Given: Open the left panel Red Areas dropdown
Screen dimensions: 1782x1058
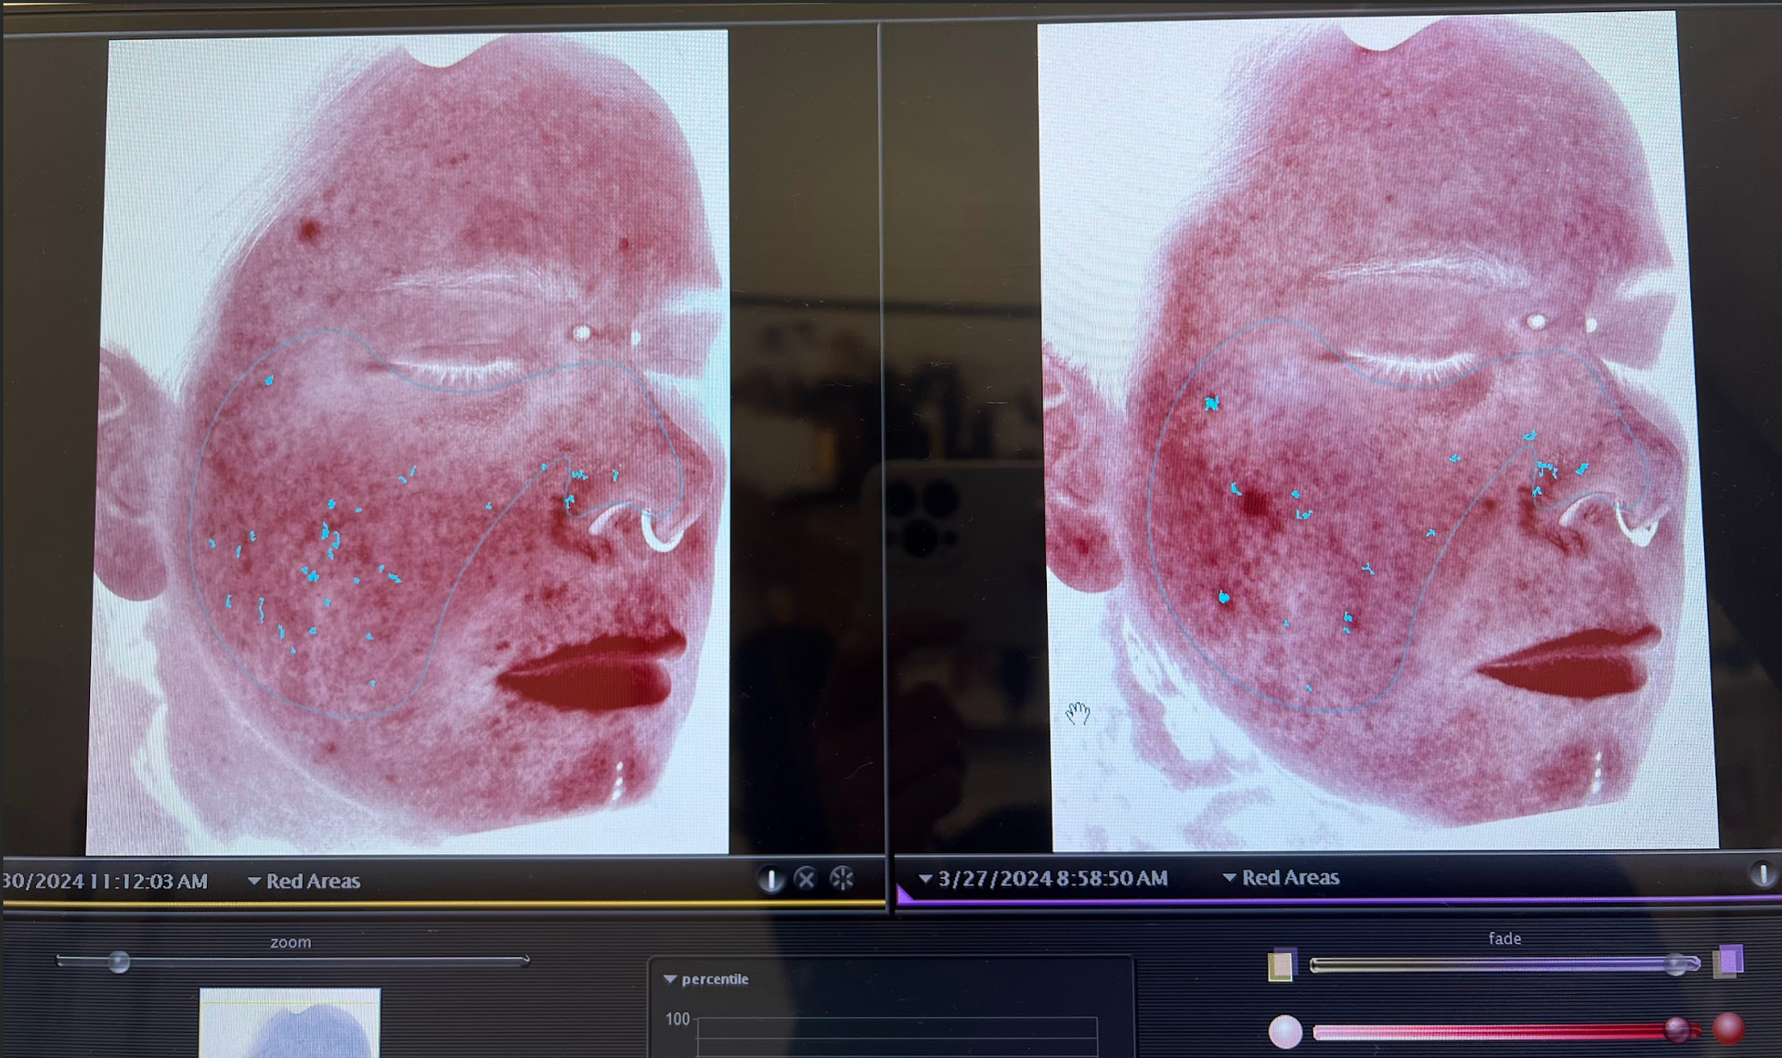Looking at the screenshot, I should pyautogui.click(x=303, y=881).
